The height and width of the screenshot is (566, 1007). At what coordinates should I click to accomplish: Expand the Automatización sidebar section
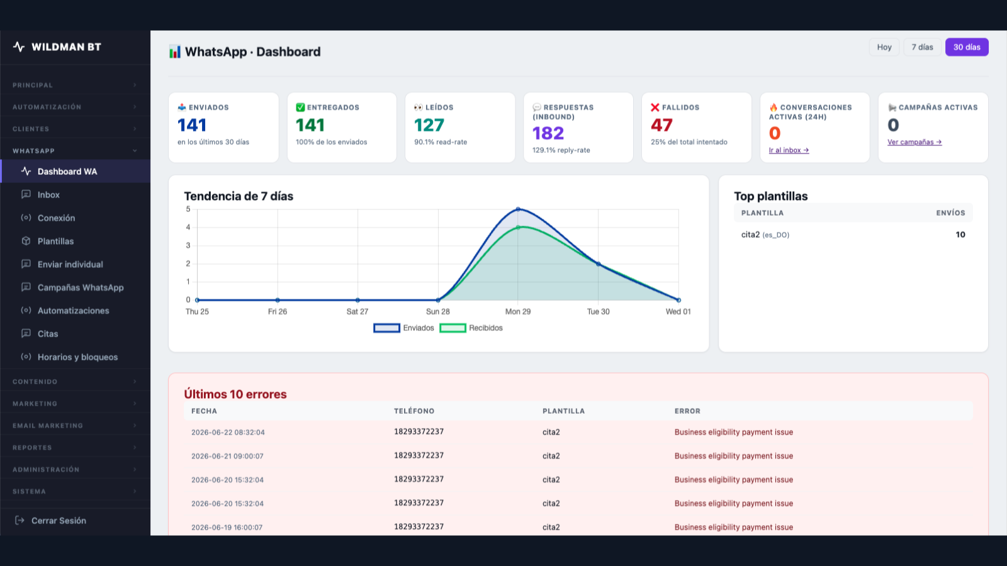[x=75, y=107]
